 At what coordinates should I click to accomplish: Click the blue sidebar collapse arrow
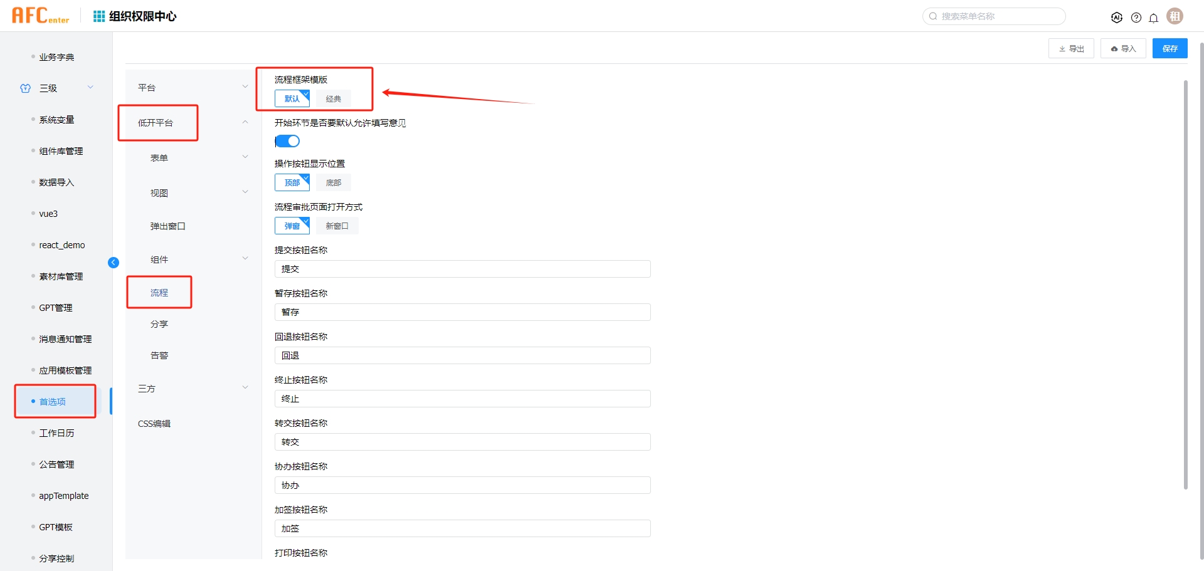(114, 263)
